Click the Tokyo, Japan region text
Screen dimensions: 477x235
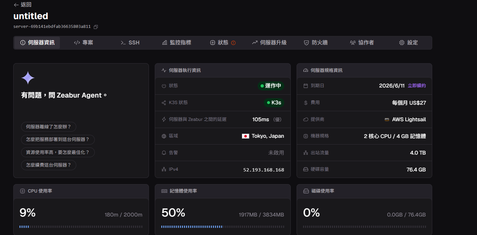268,136
